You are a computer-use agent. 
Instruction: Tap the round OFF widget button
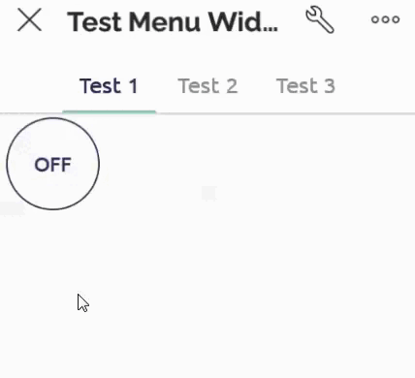point(53,164)
